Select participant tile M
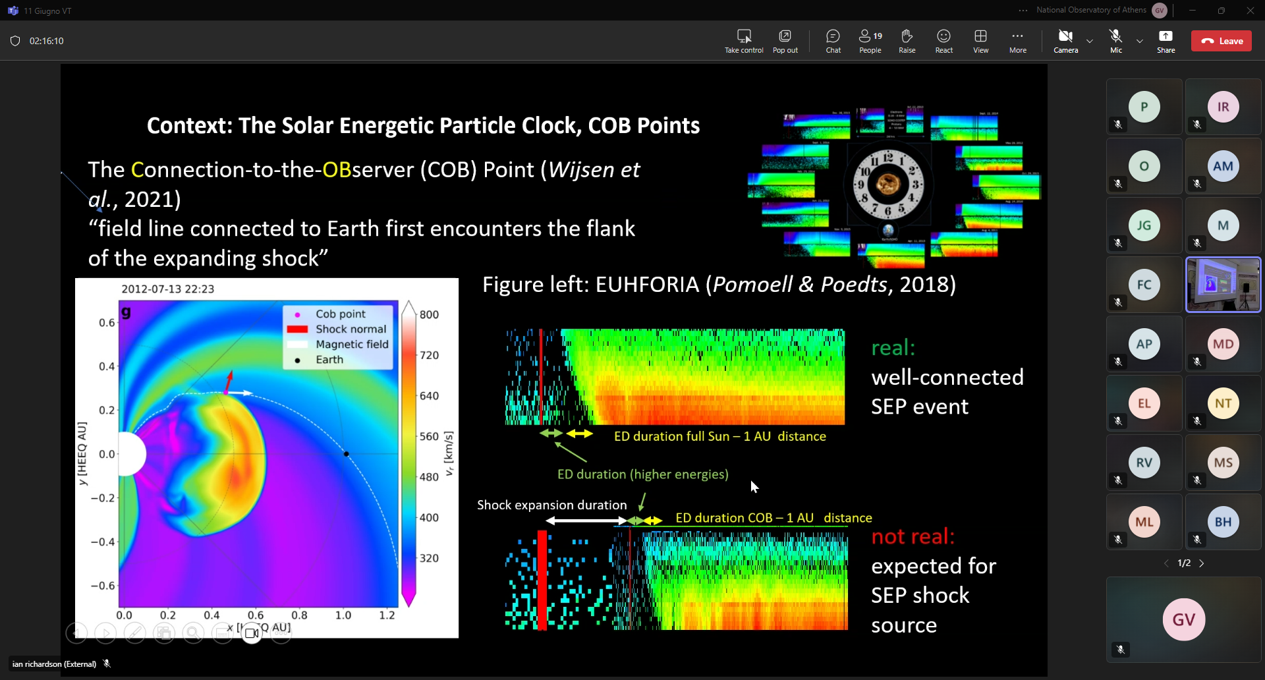1265x680 pixels. (1223, 225)
